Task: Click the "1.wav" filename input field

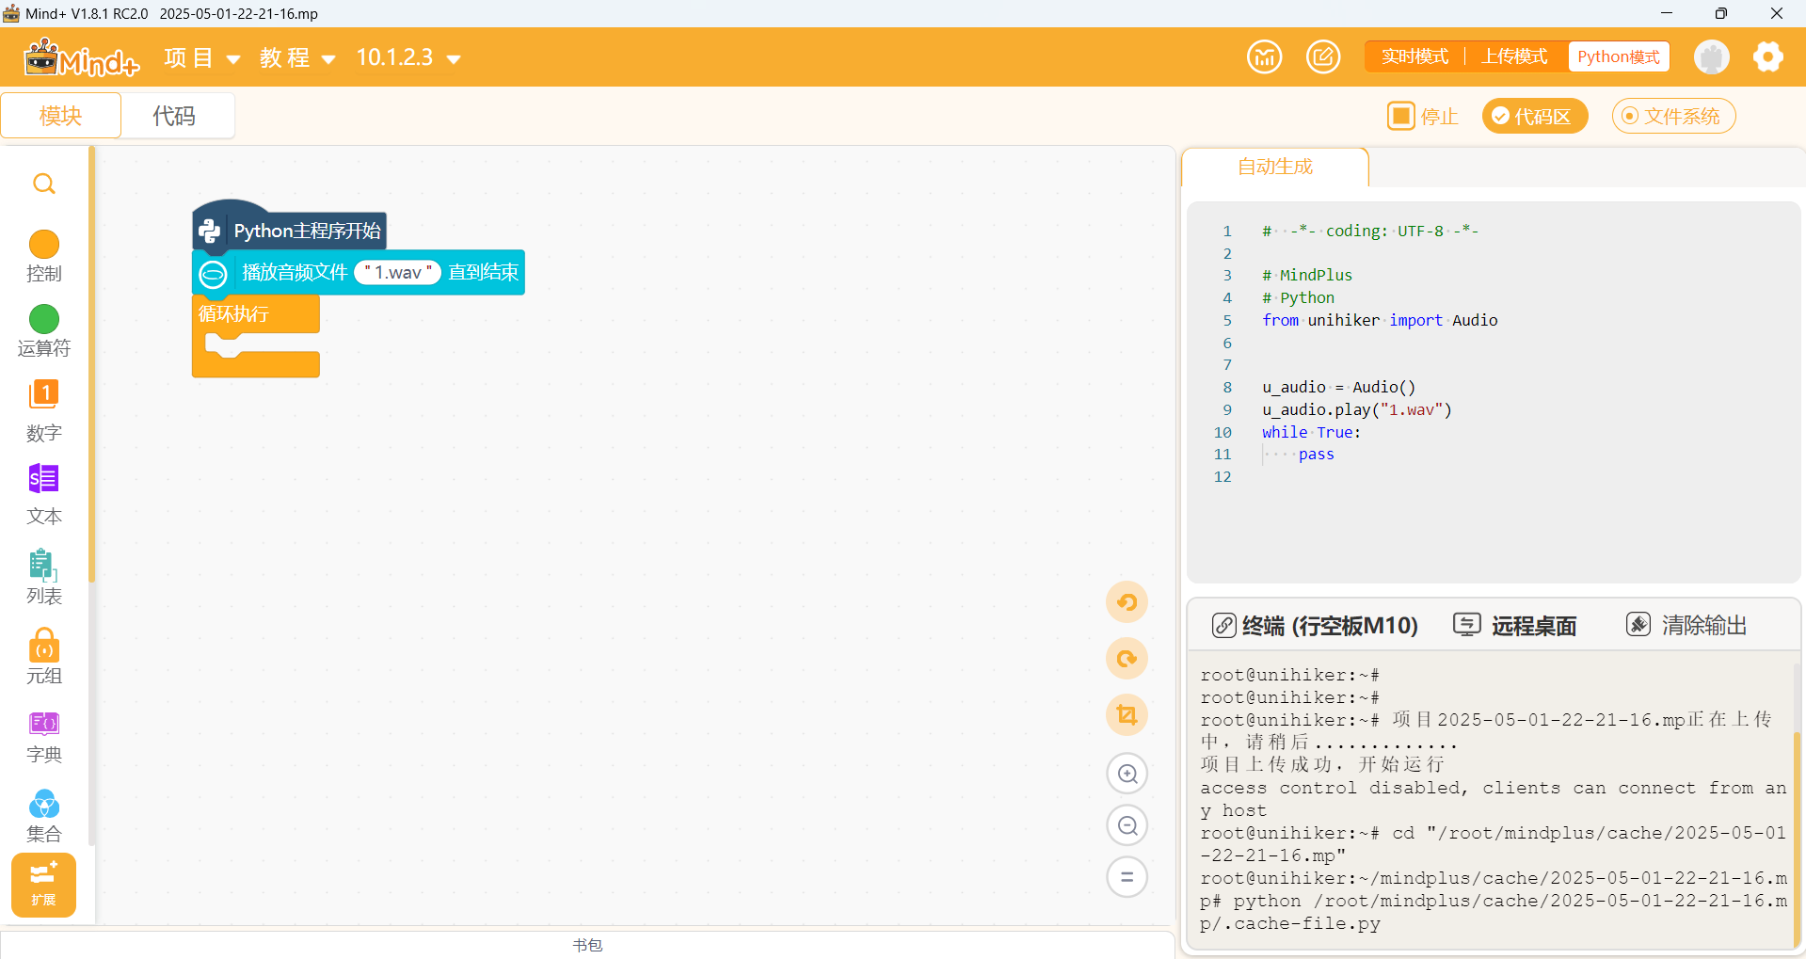Action: coord(398,272)
